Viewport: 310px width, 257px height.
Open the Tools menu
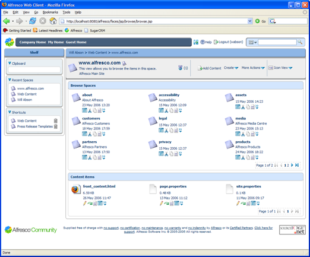point(67,12)
